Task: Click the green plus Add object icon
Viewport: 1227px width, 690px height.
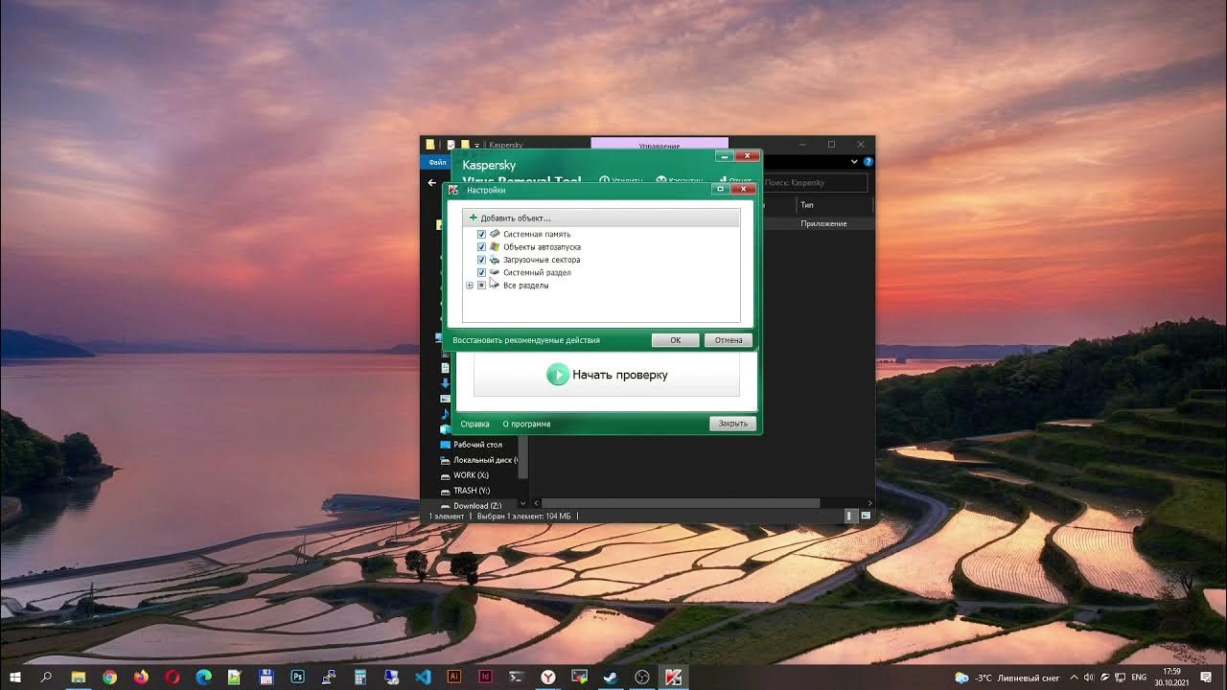Action: pyautogui.click(x=473, y=218)
